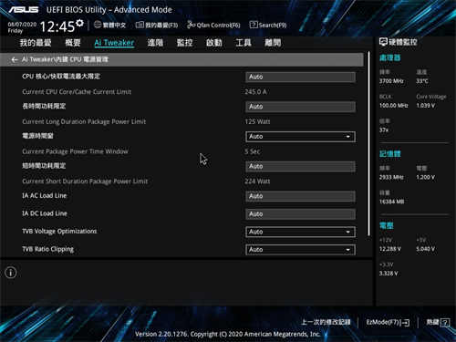Open Qfan Control (F6) fan icon
This screenshot has height=342, width=456.
pos(191,25)
